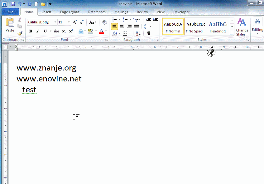Click the Clear Formatting icon
The image size is (264, 184).
pos(104,22)
